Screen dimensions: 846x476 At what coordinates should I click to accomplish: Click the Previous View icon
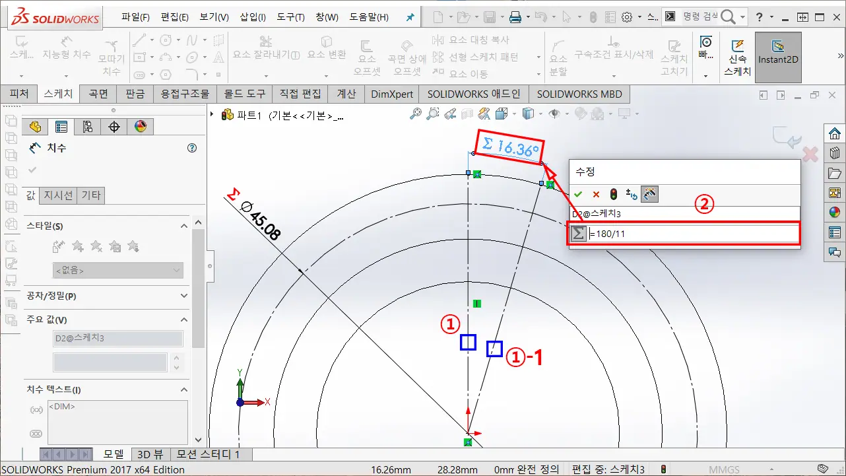coord(450,114)
